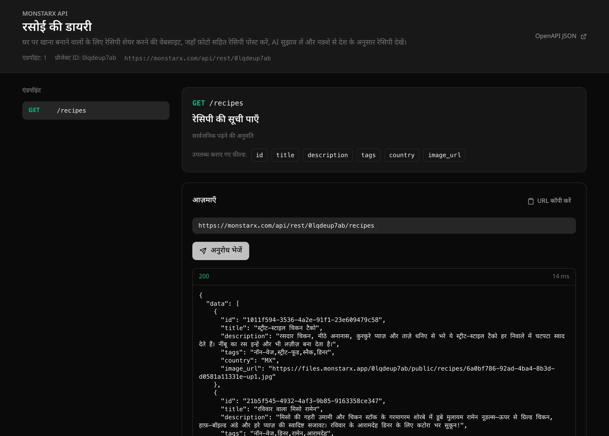Click the 'id' field chip
The height and width of the screenshot is (436, 609).
pos(259,155)
